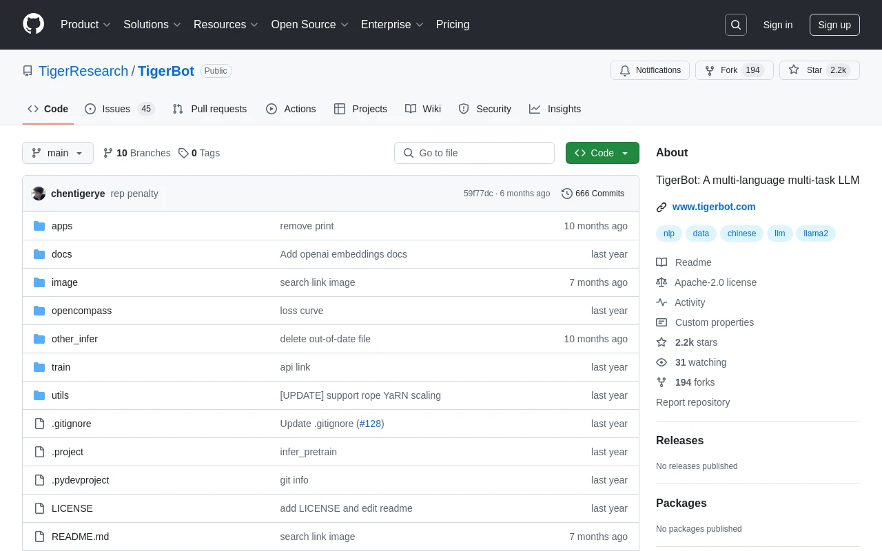This screenshot has width=882, height=551.
Task: Select the llama2 topic tag
Action: (816, 233)
